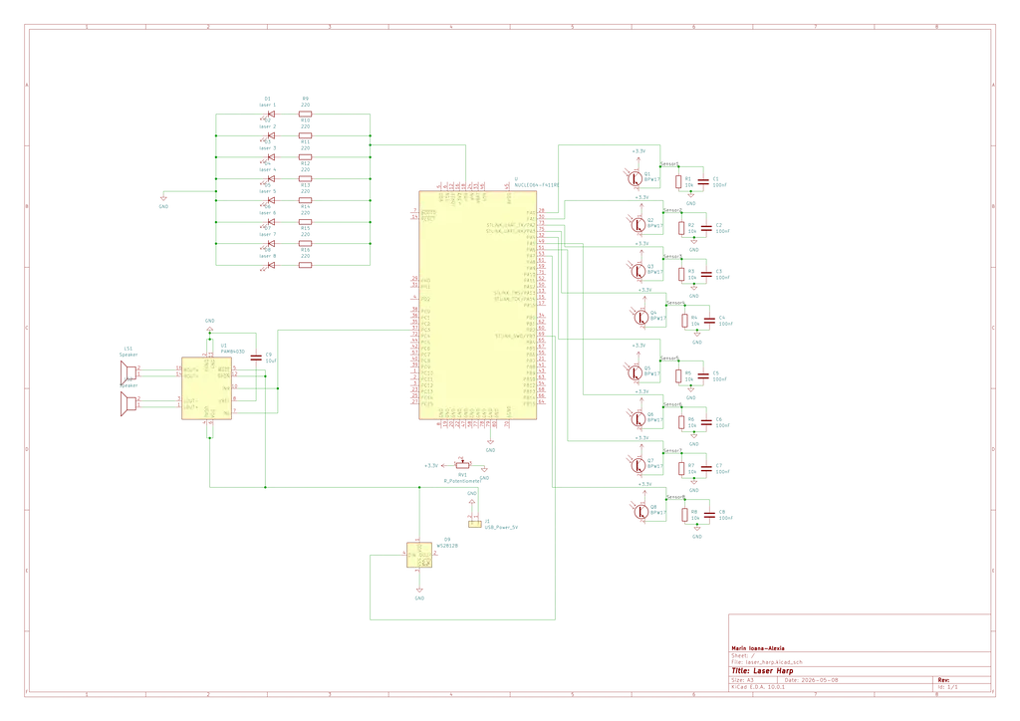Screen dimensions: 1020x721
Task: Click the 'laser 5' value text
Action: pos(267,191)
